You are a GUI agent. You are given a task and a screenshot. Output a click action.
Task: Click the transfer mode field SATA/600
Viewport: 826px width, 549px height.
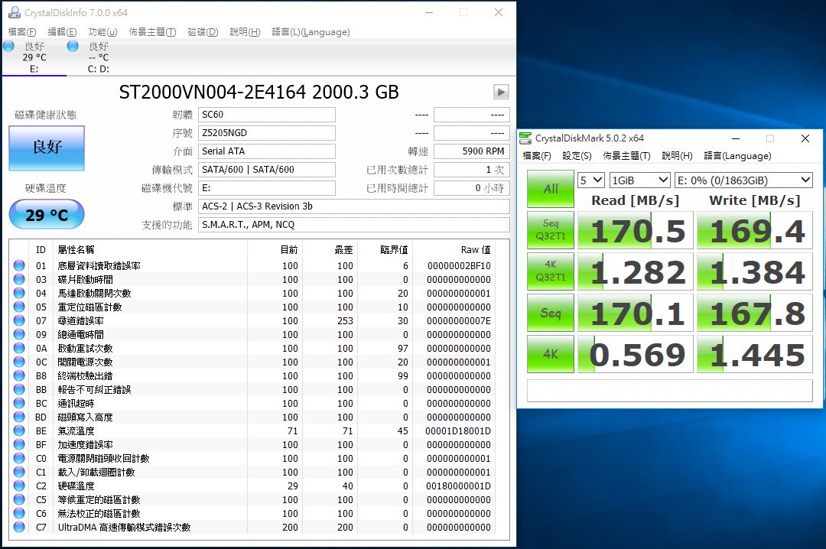point(267,170)
